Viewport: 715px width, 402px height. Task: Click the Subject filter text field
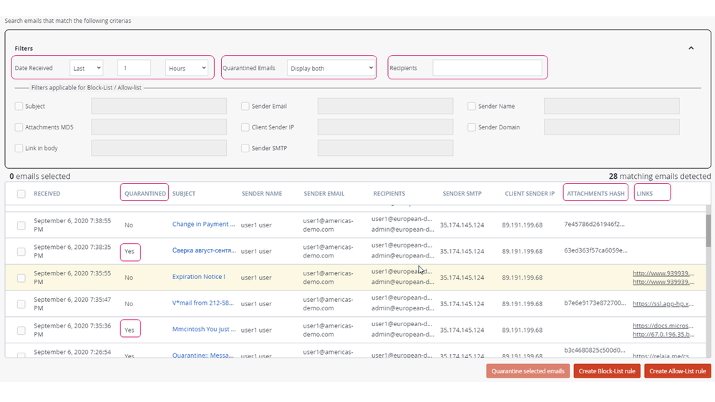tap(159, 106)
